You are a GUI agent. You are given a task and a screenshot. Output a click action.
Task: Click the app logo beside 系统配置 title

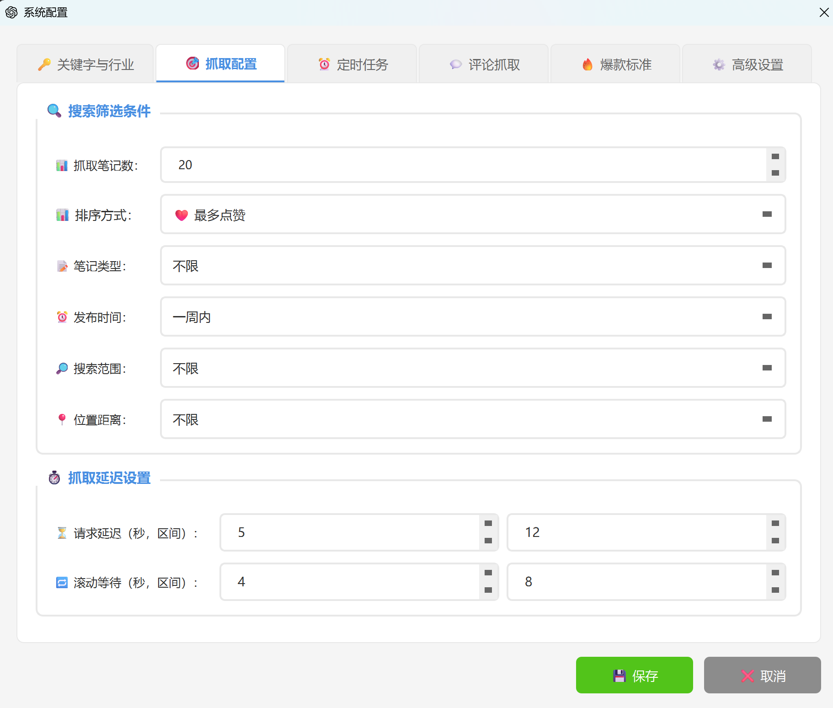click(11, 12)
